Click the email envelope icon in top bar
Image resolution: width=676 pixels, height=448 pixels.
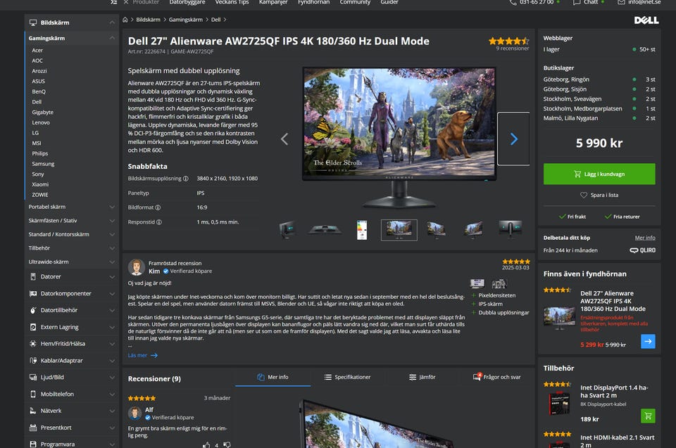621,2
